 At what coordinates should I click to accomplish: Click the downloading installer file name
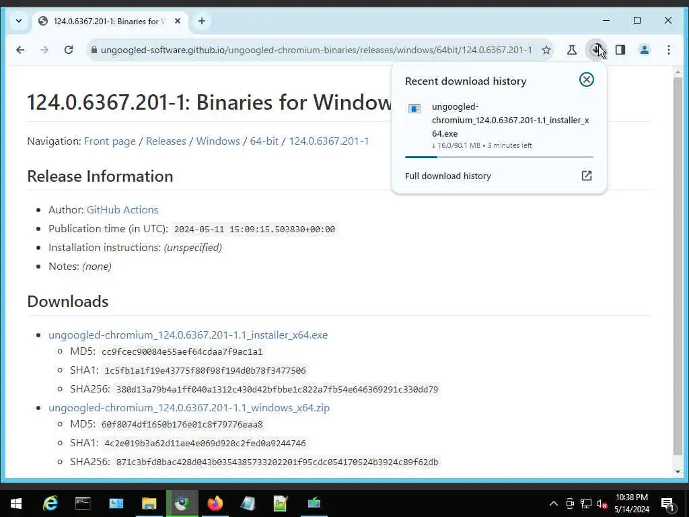(510, 120)
